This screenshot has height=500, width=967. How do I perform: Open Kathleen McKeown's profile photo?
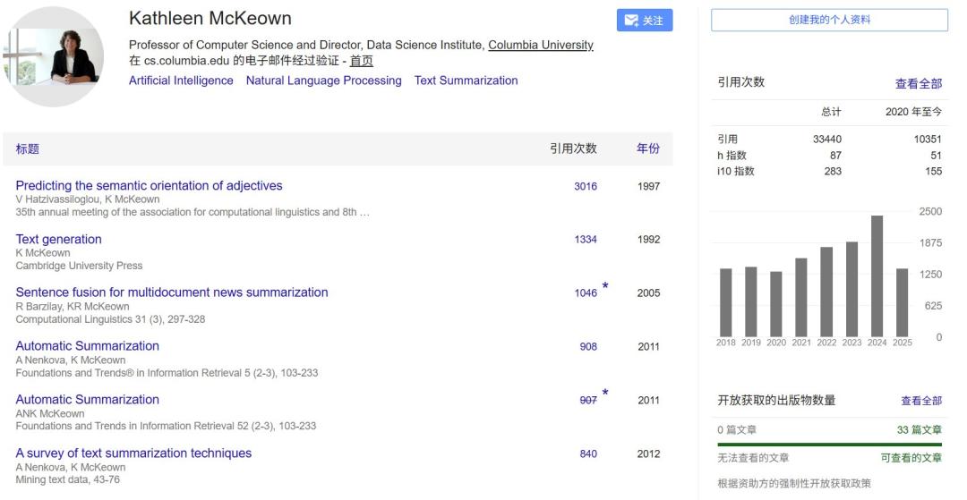(x=53, y=56)
